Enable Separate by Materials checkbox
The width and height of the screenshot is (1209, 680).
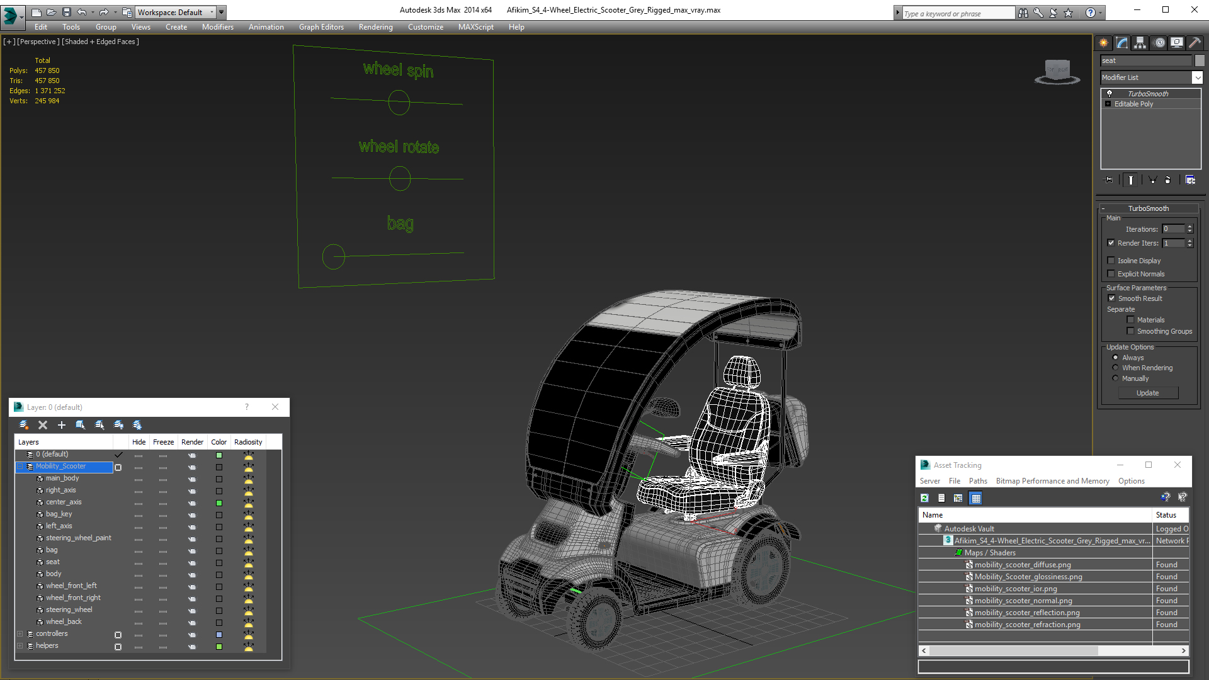(1130, 320)
